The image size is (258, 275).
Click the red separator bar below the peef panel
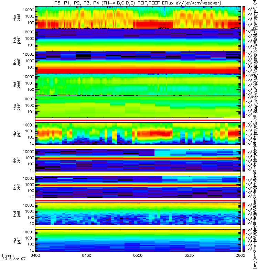pos(138,120)
